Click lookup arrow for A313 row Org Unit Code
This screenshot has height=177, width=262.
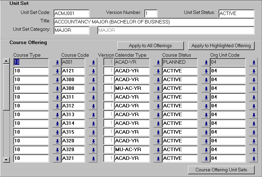(x=254, y=115)
